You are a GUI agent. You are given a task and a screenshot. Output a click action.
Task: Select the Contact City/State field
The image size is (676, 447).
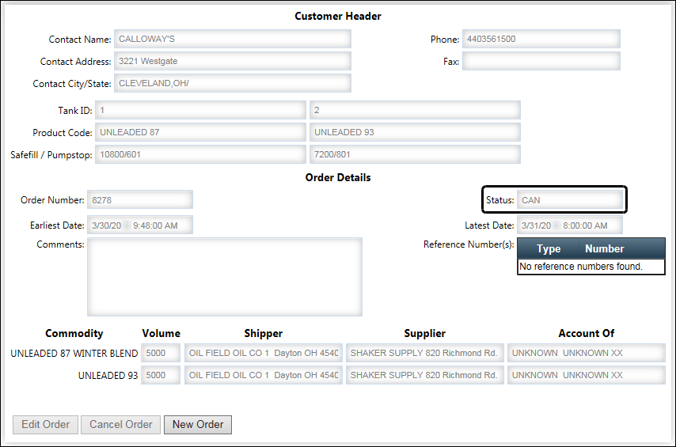[233, 83]
